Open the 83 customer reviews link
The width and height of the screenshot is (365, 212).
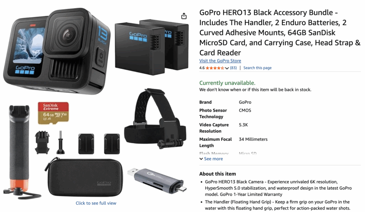pos(233,68)
